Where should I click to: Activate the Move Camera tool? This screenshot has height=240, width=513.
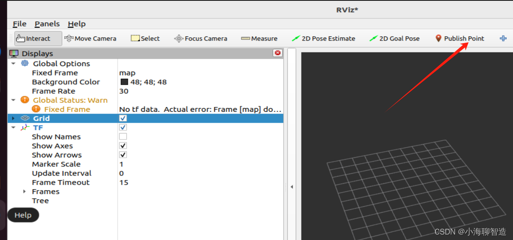coord(90,39)
